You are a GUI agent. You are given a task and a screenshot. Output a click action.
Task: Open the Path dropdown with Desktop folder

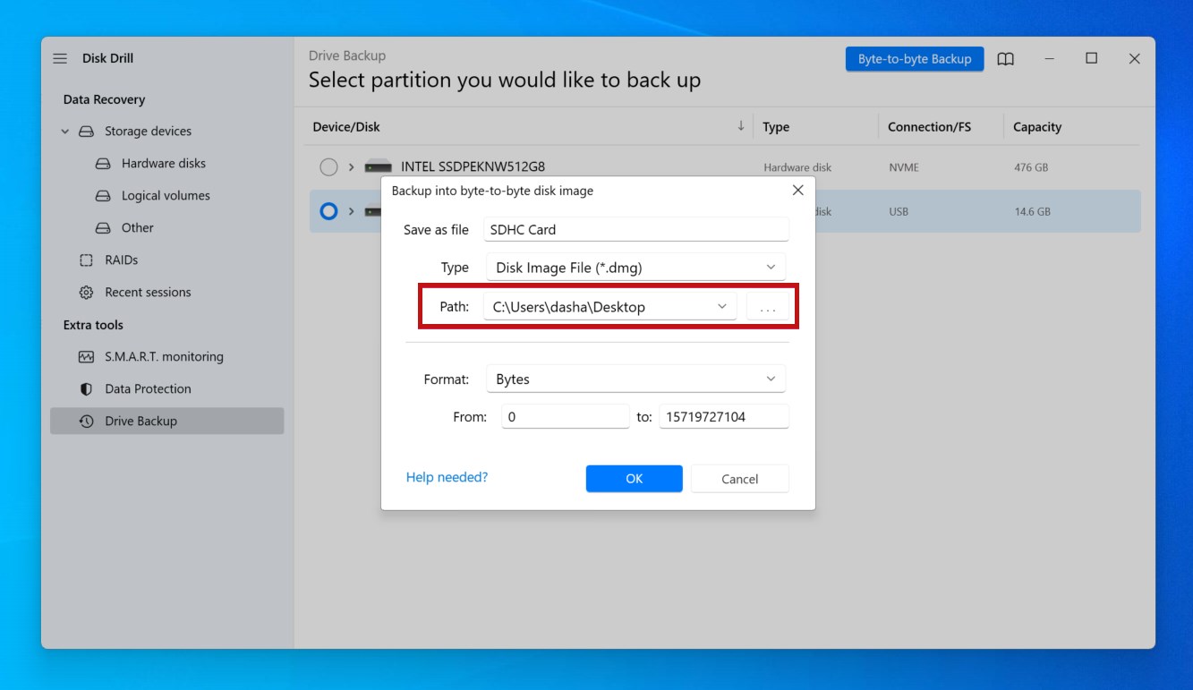point(610,307)
